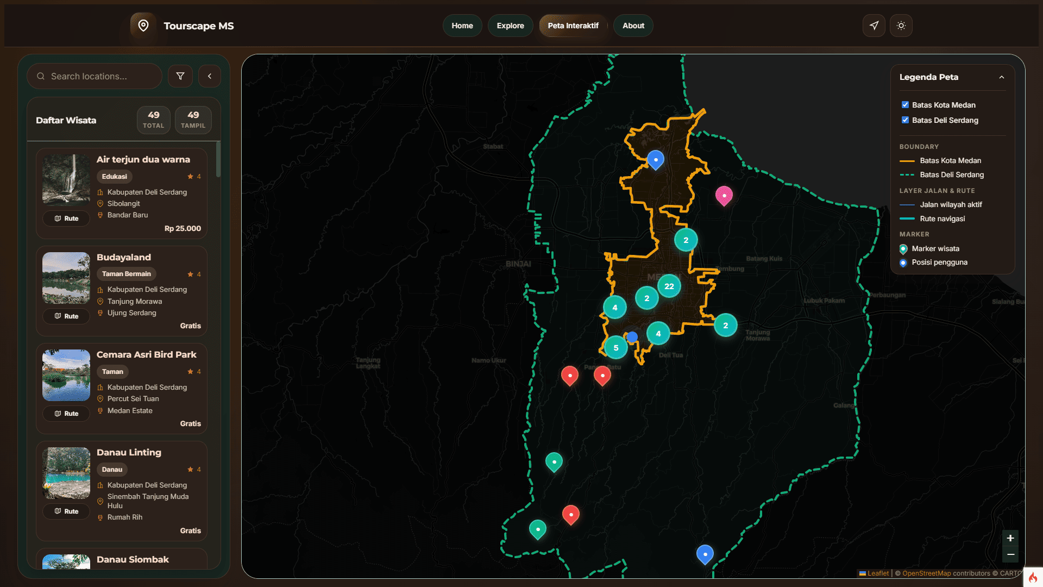Click the flame icon in bottom corner
This screenshot has width=1043, height=587.
coord(1033,577)
